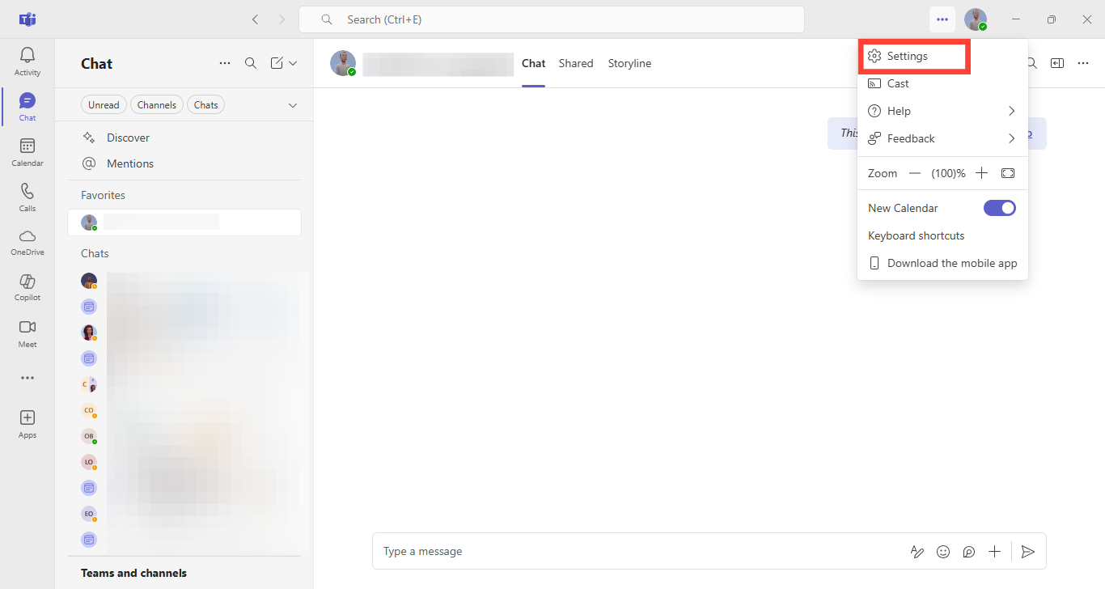1105x589 pixels.
Task: Click Keyboard shortcuts menu entry
Action: [x=916, y=235]
